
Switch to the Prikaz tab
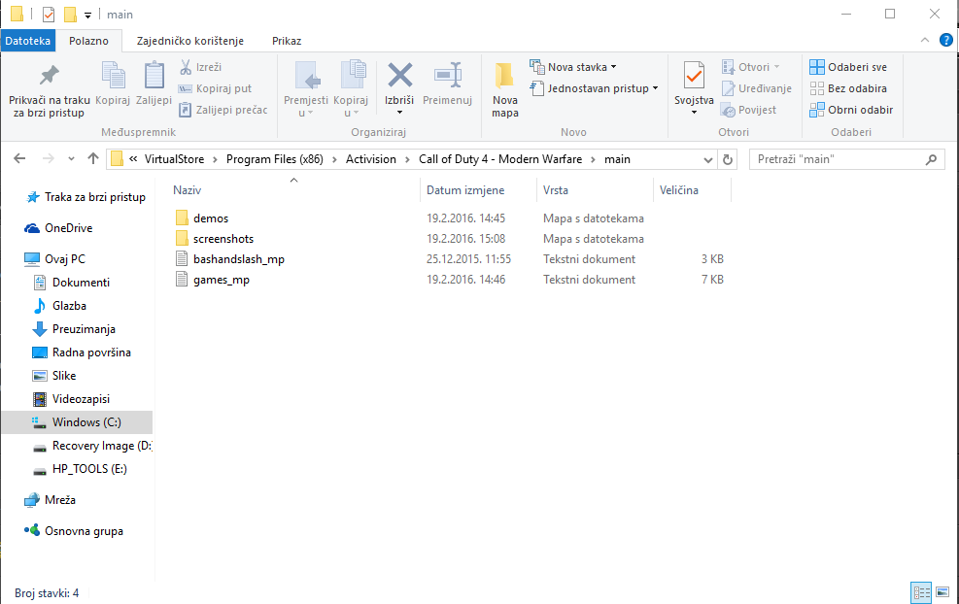pos(287,41)
